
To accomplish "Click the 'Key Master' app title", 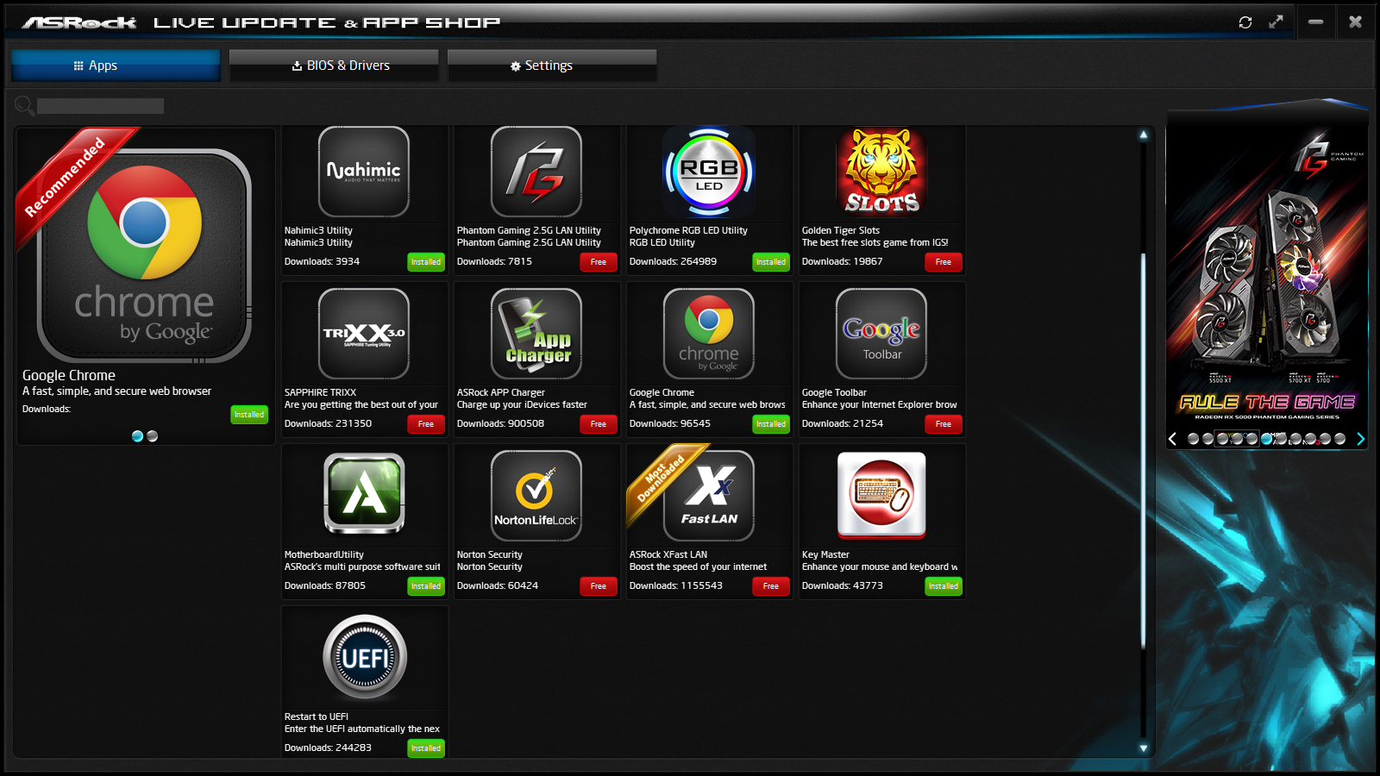I will tap(825, 555).
